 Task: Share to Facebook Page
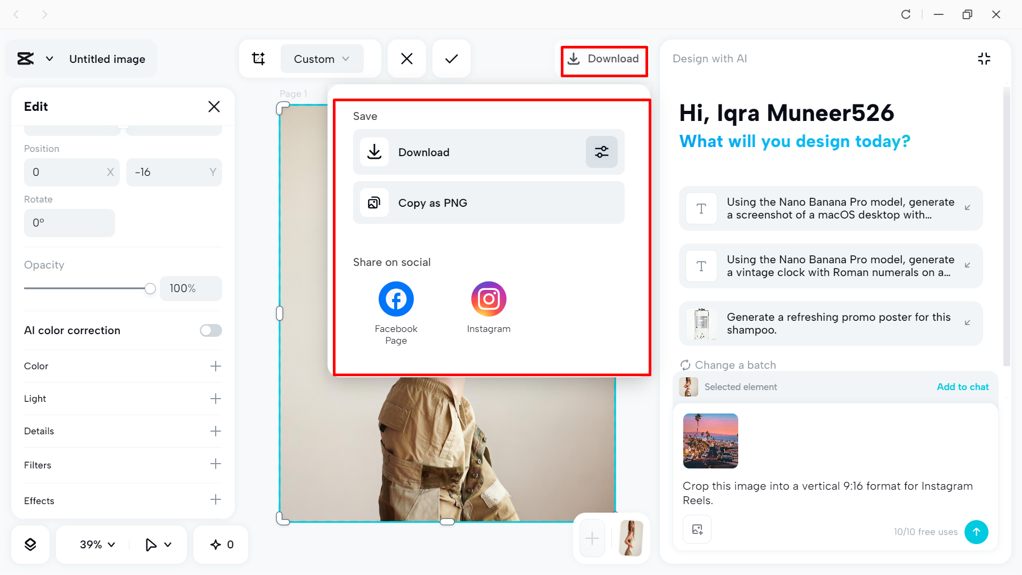point(396,299)
